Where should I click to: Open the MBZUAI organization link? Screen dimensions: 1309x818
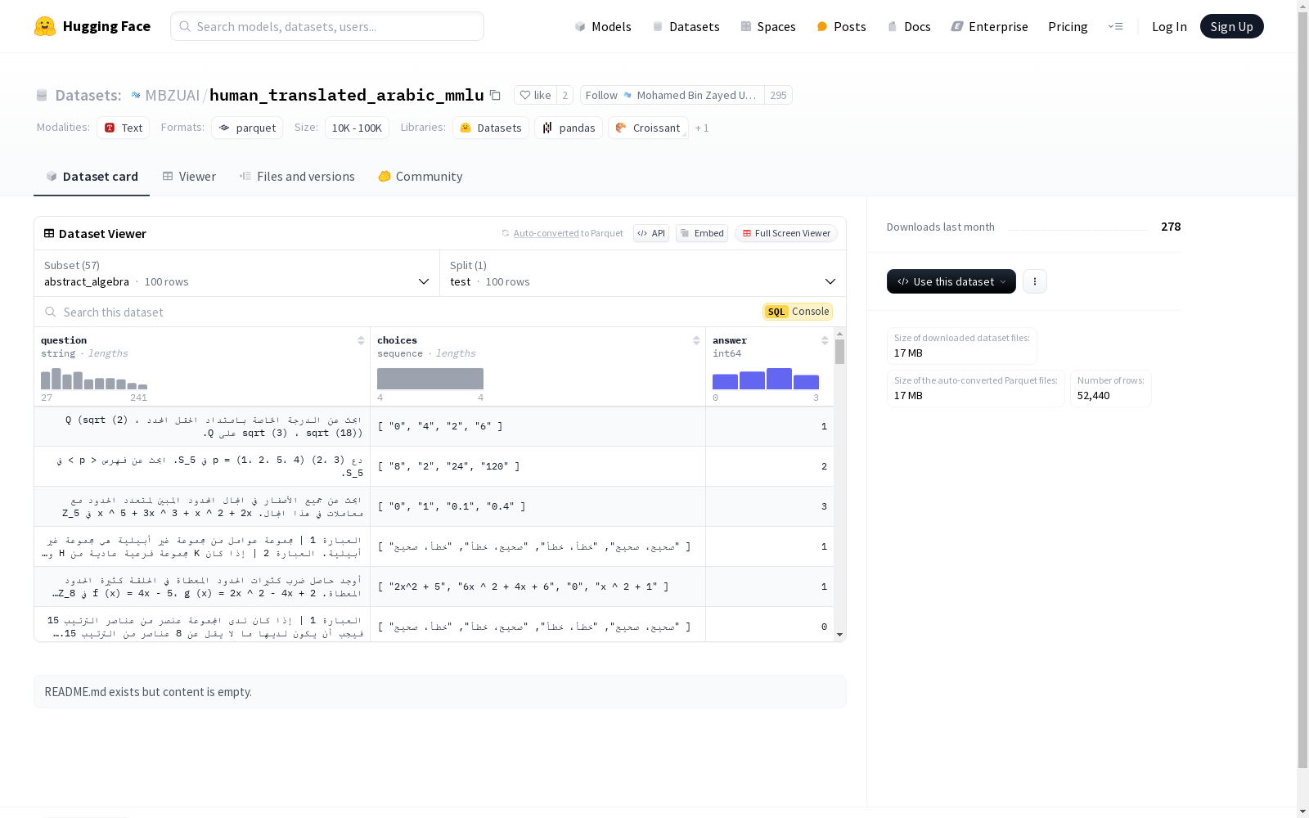point(172,95)
